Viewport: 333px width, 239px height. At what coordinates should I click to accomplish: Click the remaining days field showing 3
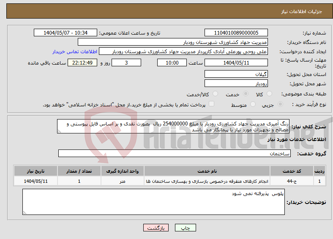tap(126, 62)
